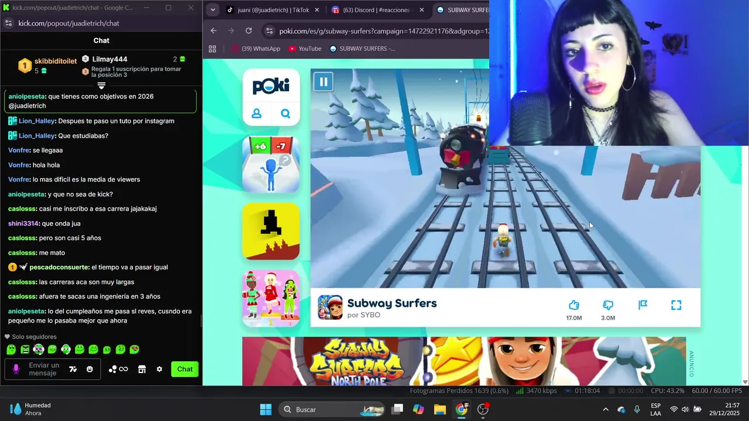This screenshot has height=421, width=749.
Task: Open Task View on the taskbar
Action: coord(397,409)
